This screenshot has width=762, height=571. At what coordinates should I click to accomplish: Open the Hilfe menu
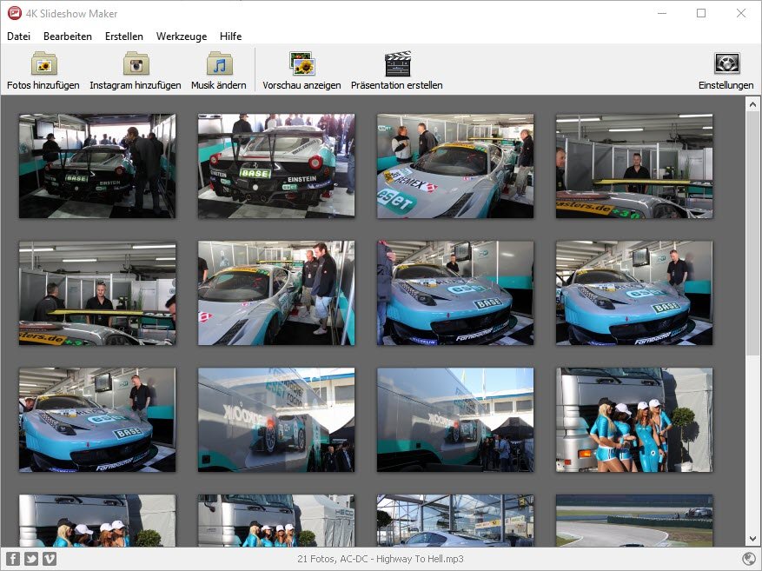[231, 37]
